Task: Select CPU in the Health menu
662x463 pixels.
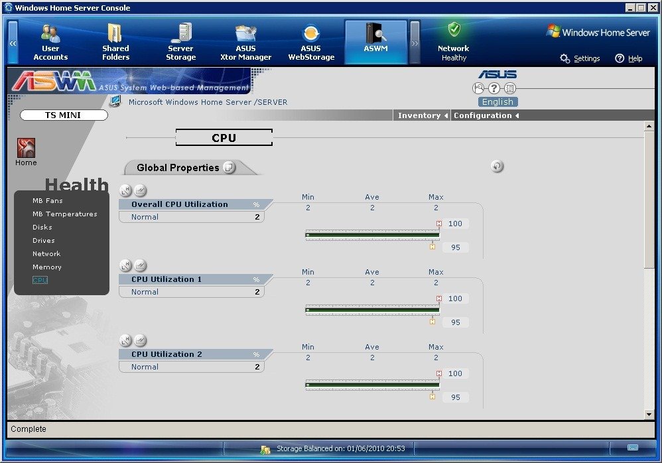Action: [40, 280]
